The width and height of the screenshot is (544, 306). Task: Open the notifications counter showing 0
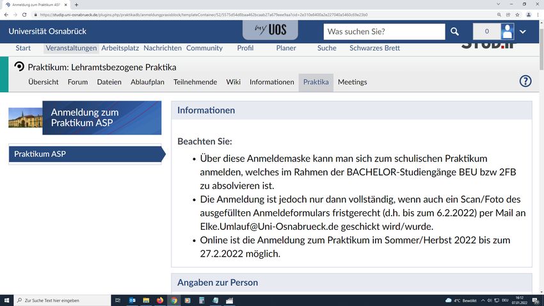point(486,31)
